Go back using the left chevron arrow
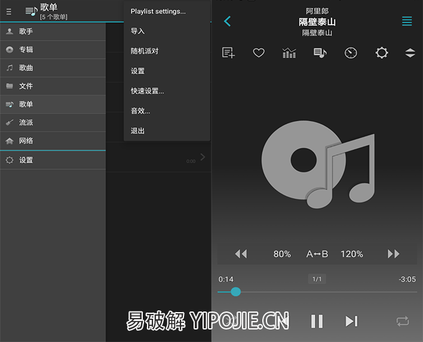This screenshot has height=342, width=423. tap(227, 22)
